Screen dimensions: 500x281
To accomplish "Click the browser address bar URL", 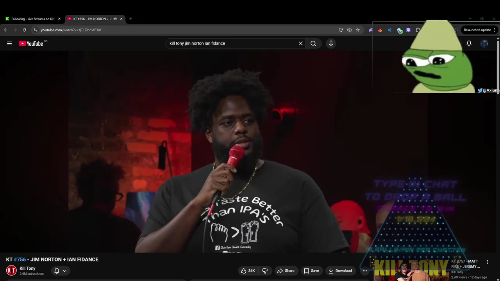I will pyautogui.click(x=71, y=30).
